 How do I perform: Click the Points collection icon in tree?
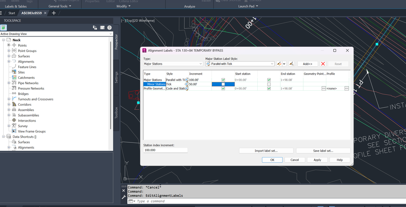[14, 45]
